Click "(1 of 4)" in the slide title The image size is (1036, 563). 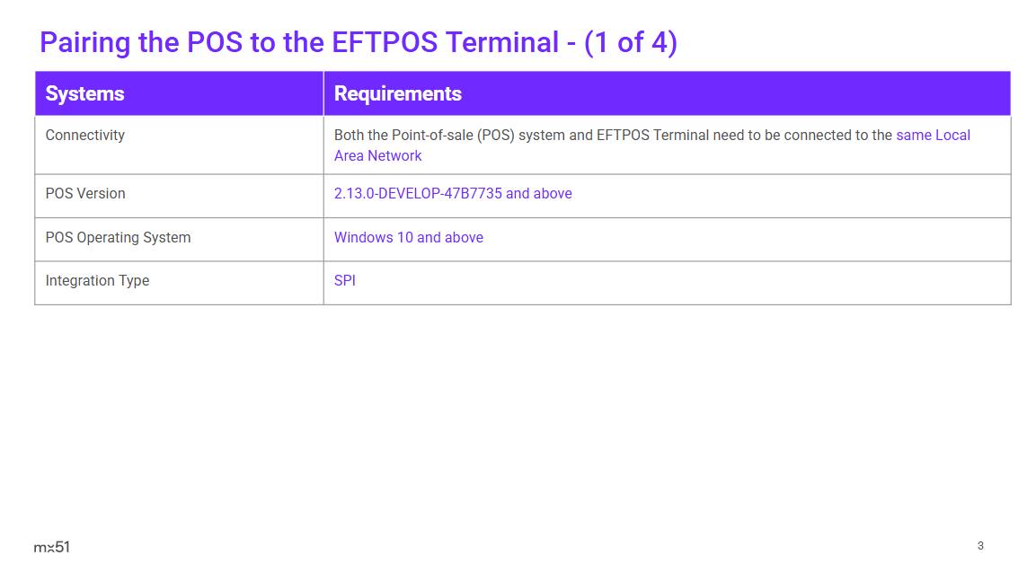630,42
